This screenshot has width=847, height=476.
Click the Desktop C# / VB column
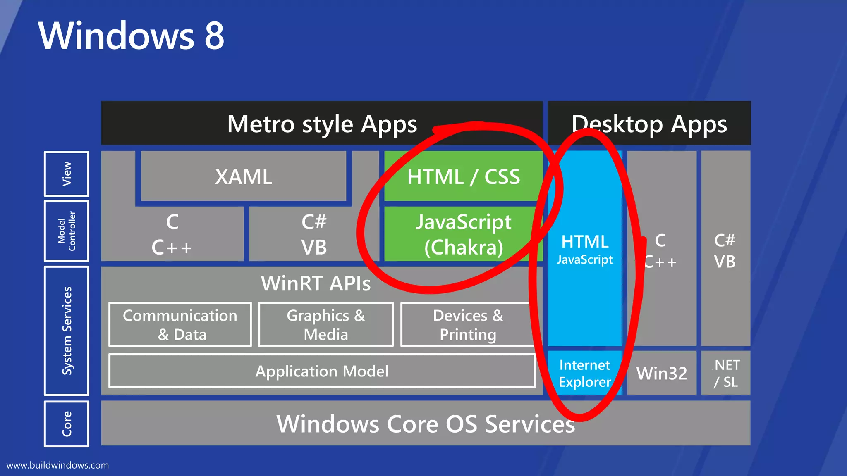point(726,248)
